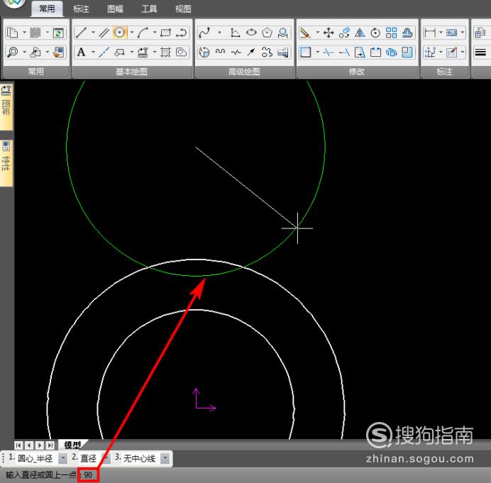Expand the Line tool dropdown arrow
Image resolution: width=491 pixels, height=483 pixels.
[93, 33]
